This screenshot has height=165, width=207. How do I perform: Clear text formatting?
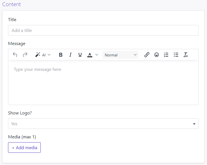[185, 55]
